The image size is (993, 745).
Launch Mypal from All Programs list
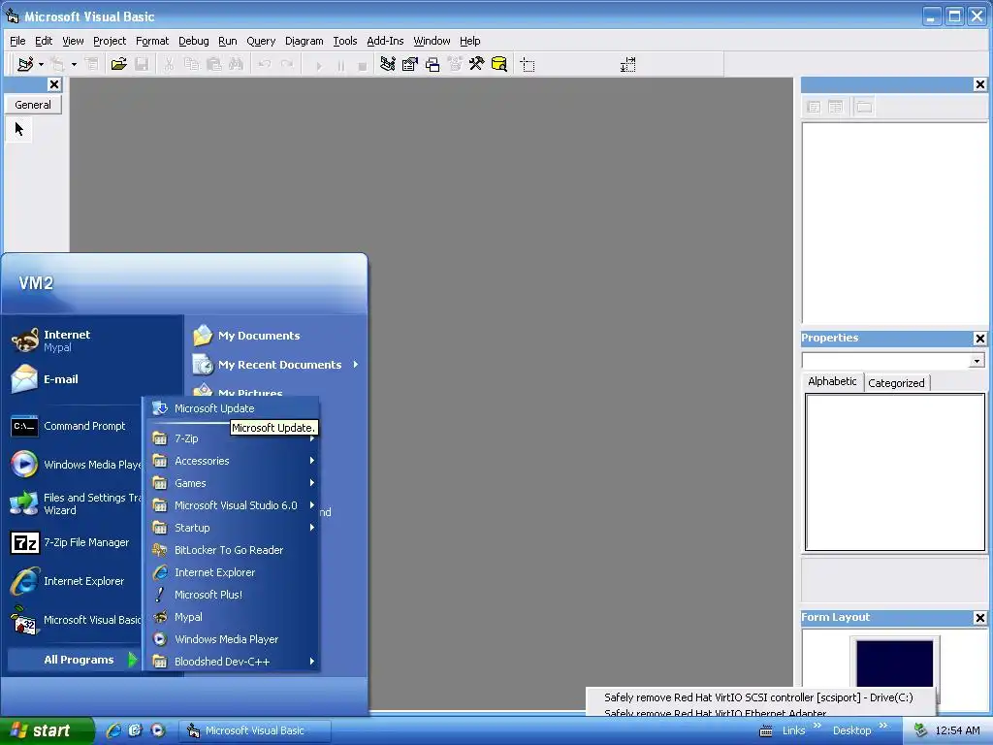click(x=233, y=617)
